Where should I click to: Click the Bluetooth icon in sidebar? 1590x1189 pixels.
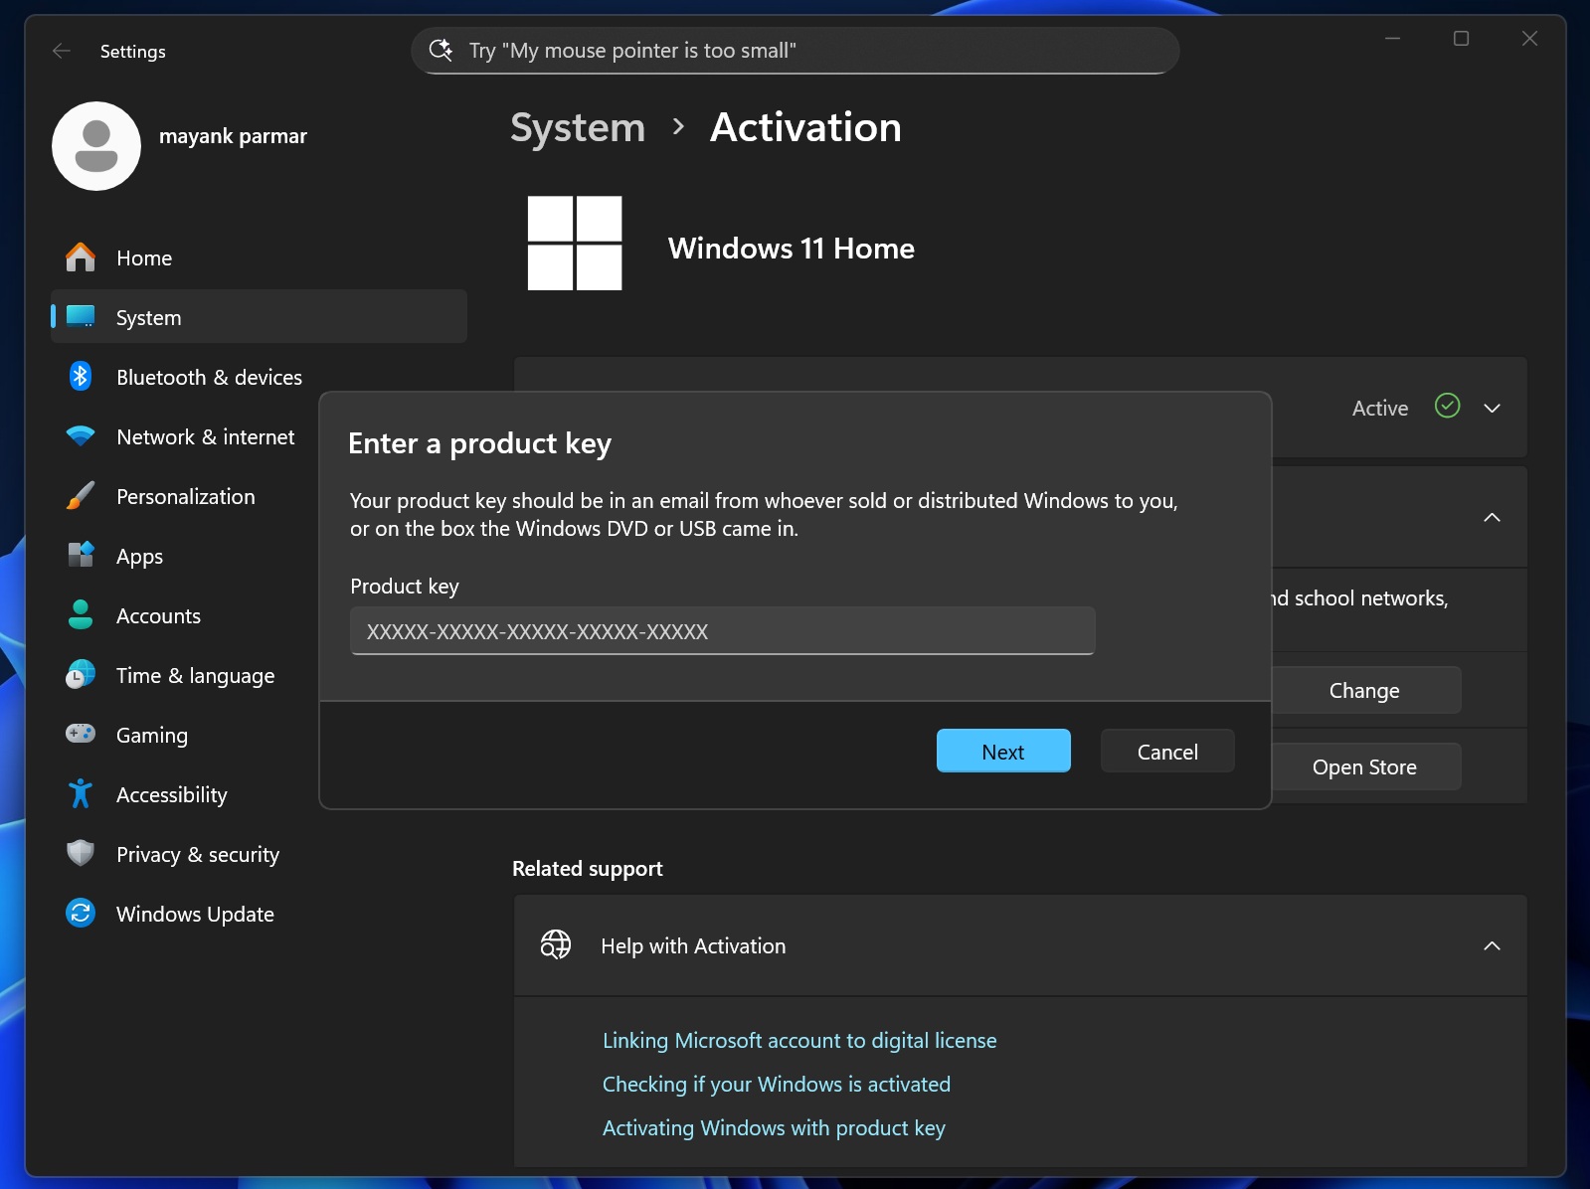[x=81, y=377]
